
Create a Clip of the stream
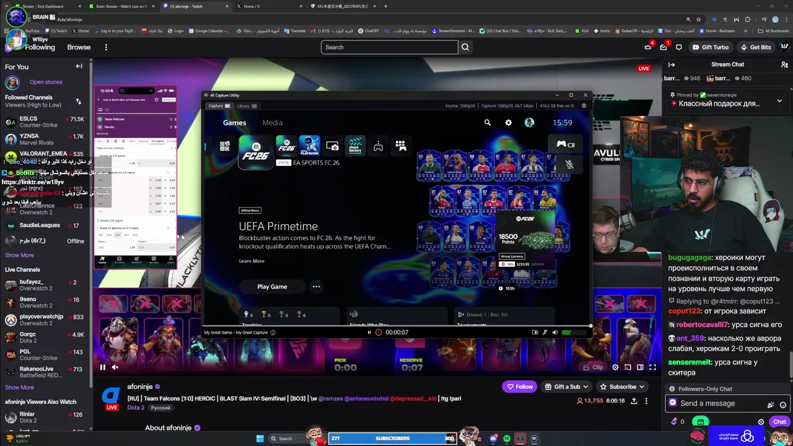pos(594,367)
